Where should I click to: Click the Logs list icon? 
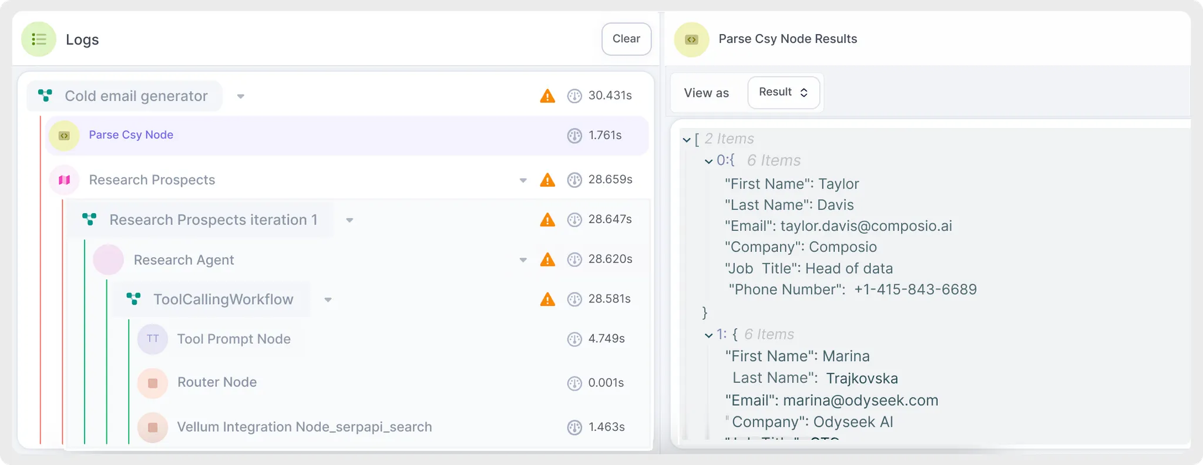pyautogui.click(x=39, y=39)
